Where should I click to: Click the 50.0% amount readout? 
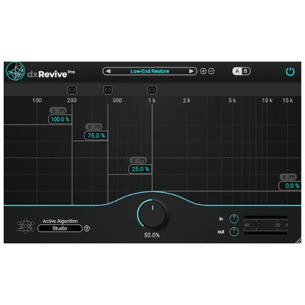(152, 235)
